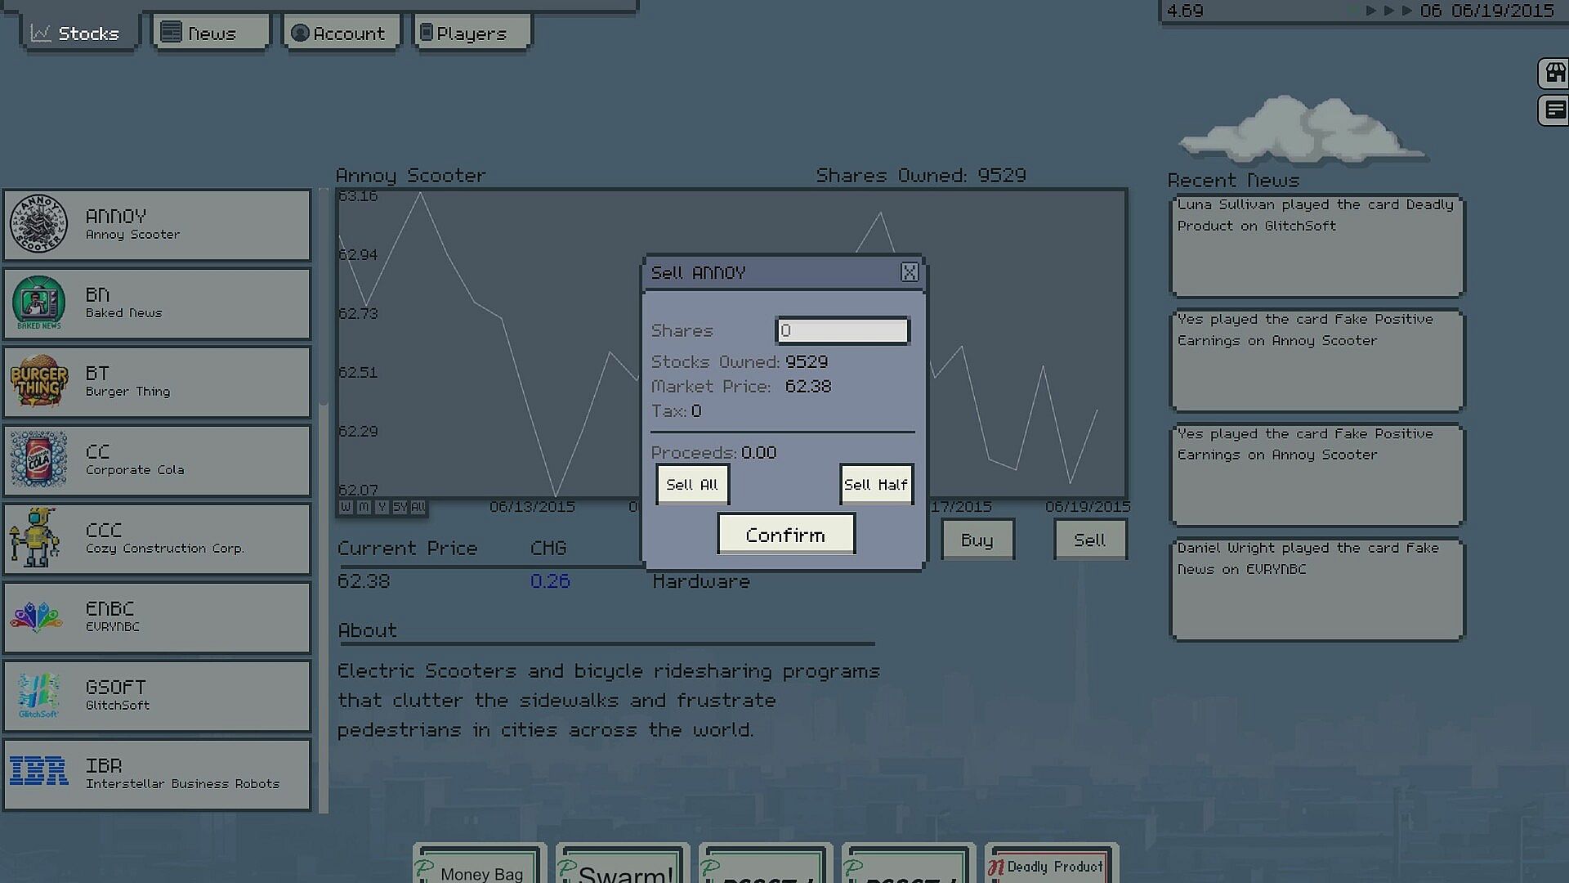Switch chart range to 5Y
Viewport: 1569px width, 883px height.
click(400, 508)
